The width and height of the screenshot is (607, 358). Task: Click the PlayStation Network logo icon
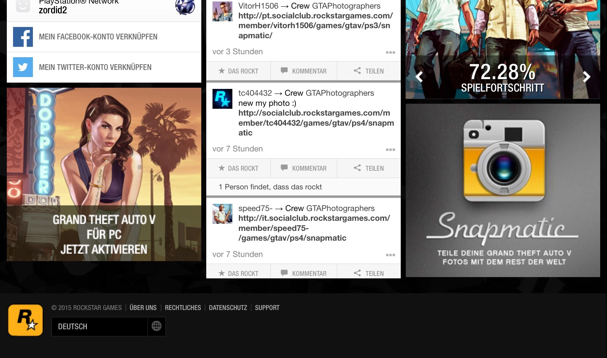[x=185, y=7]
